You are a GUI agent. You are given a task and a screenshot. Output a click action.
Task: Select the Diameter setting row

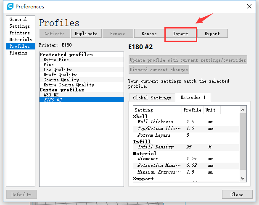click(186, 159)
